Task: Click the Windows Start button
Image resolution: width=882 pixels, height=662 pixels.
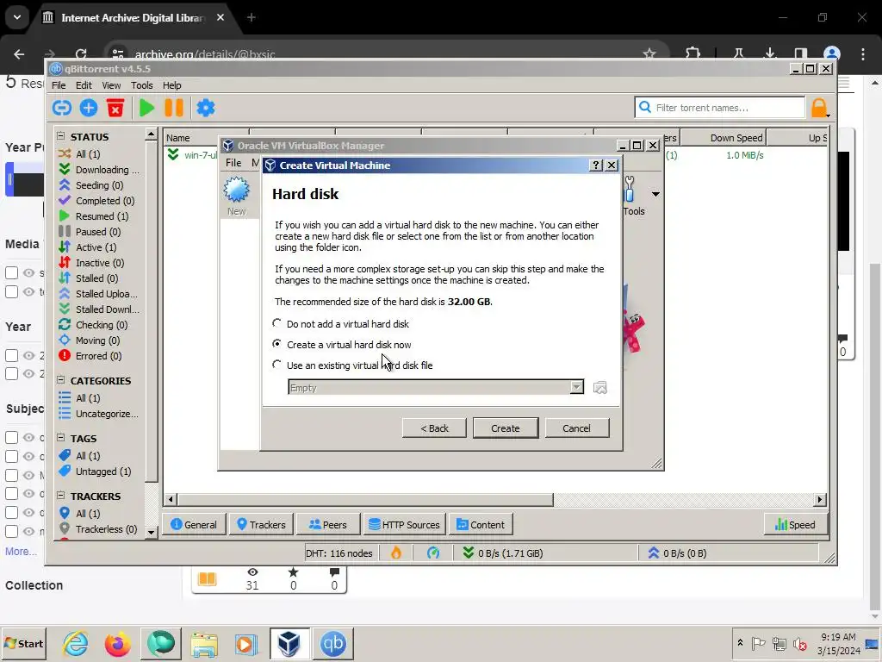Action: [23, 643]
